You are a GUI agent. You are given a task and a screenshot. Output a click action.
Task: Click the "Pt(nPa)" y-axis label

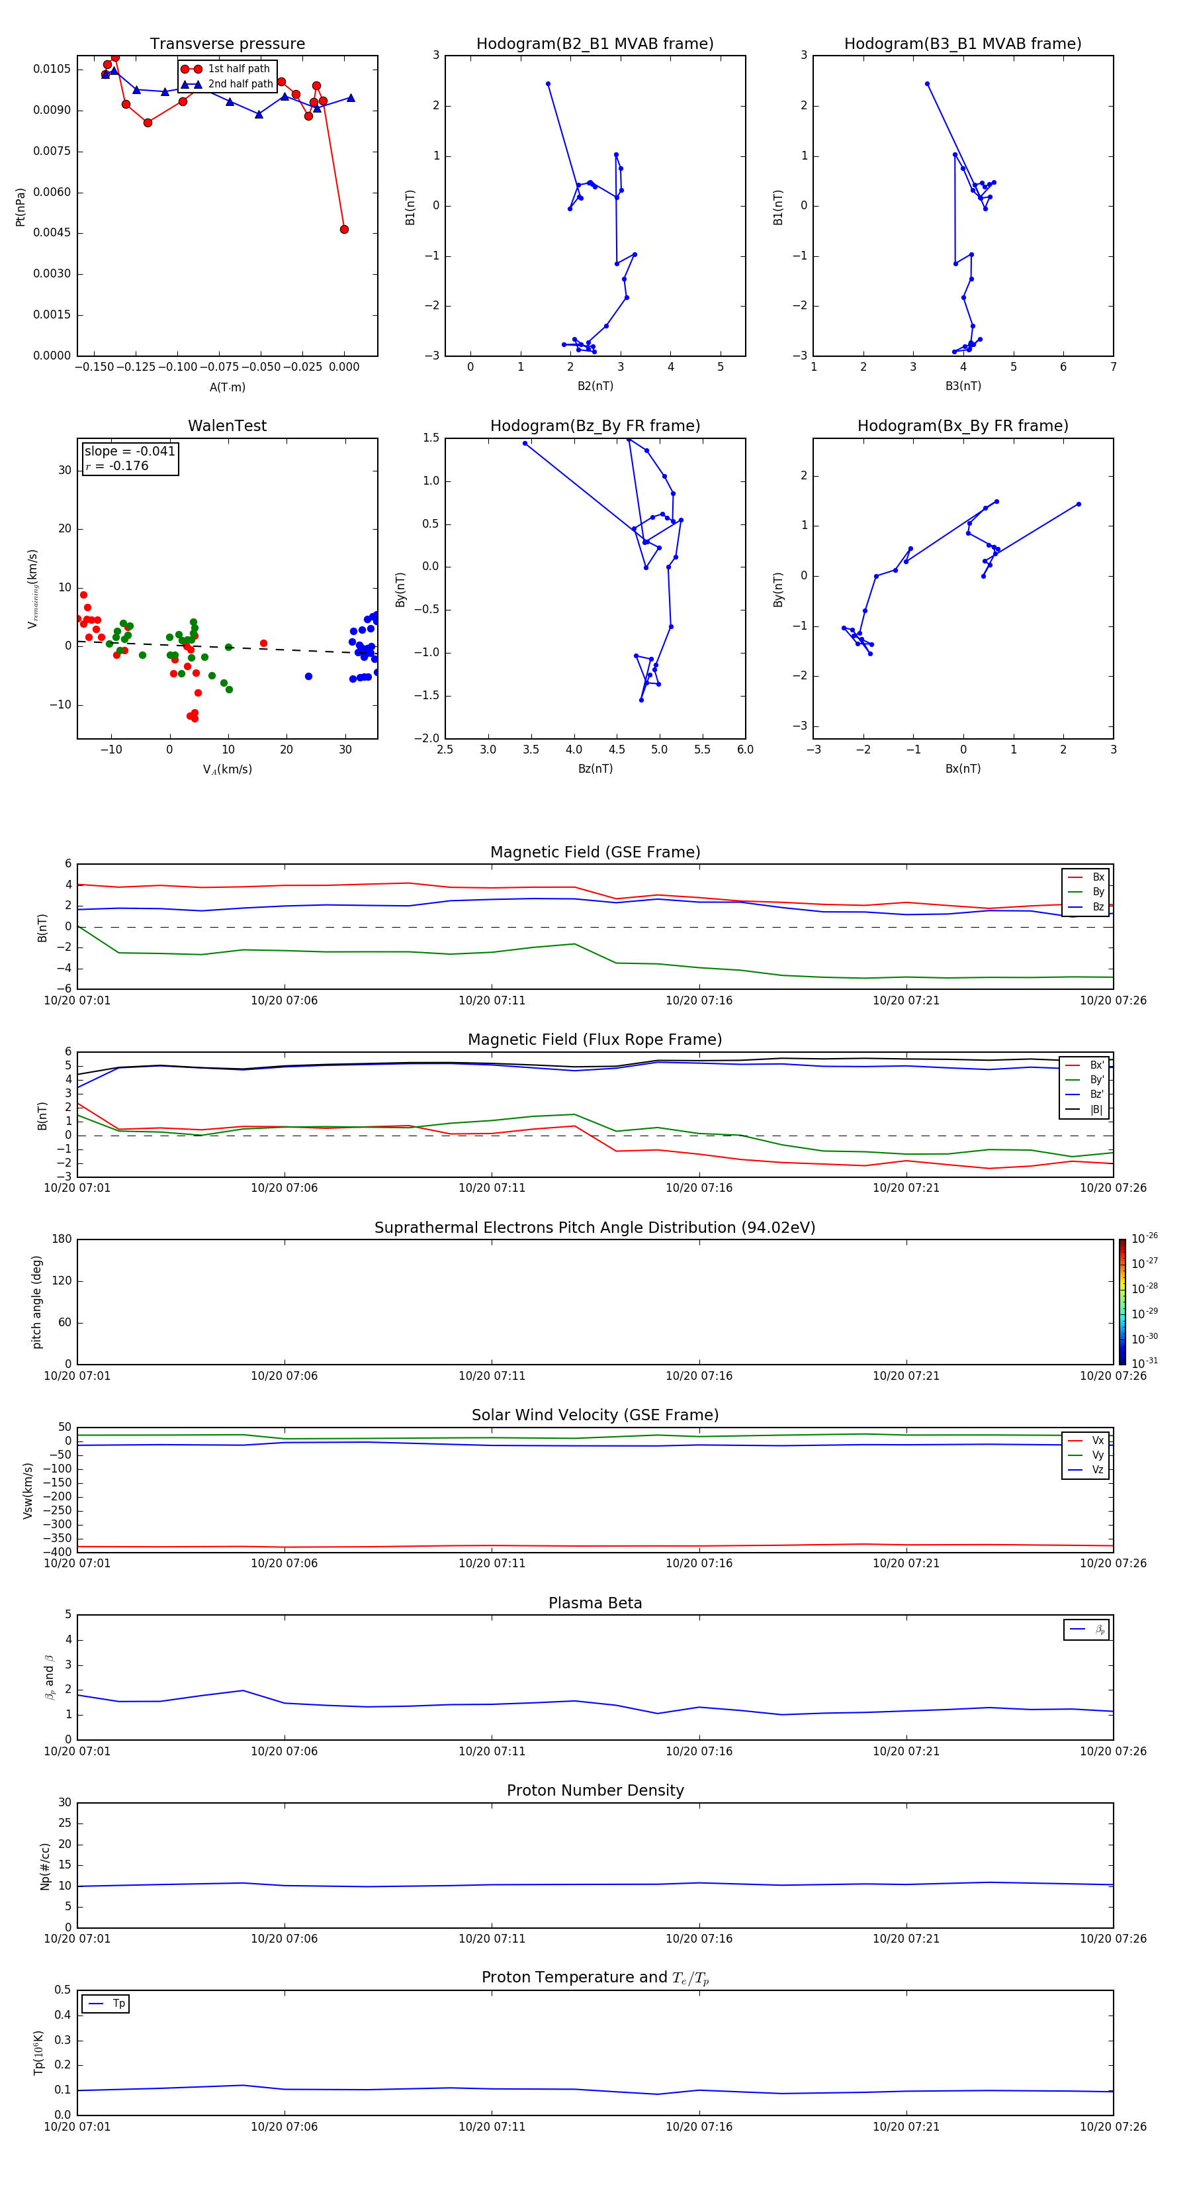pos(21,207)
